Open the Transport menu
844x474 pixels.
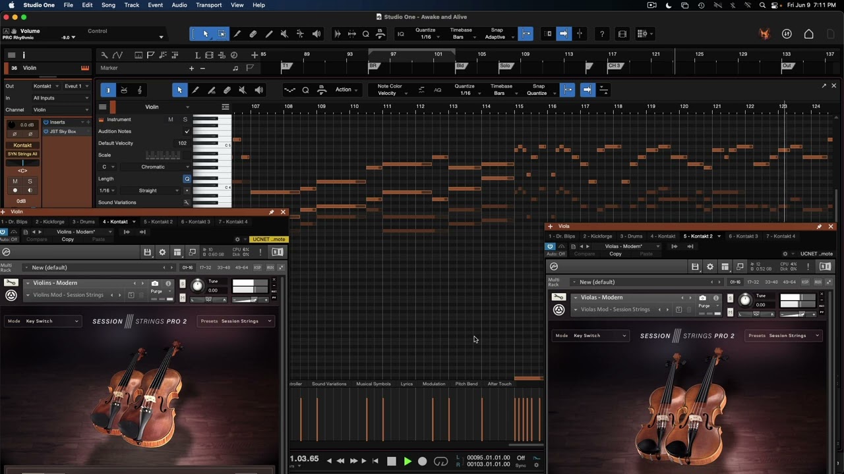pos(209,5)
